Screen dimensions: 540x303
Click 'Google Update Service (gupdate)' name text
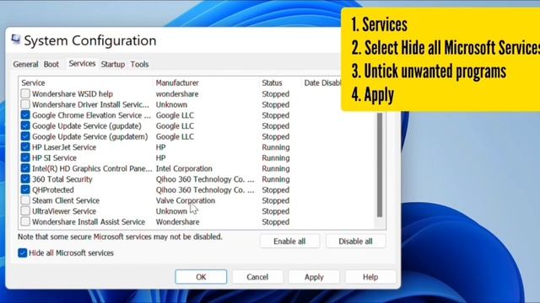(87, 125)
